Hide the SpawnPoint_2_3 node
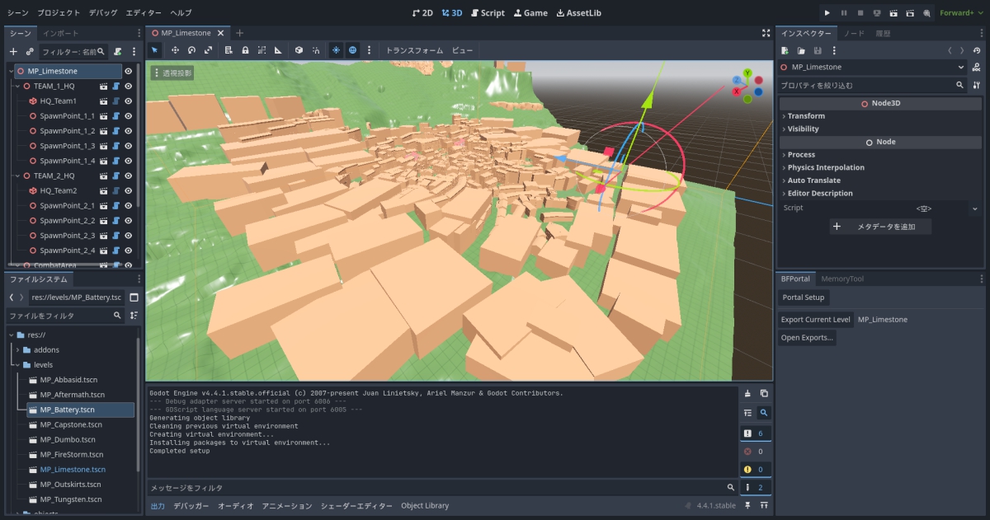 [129, 236]
